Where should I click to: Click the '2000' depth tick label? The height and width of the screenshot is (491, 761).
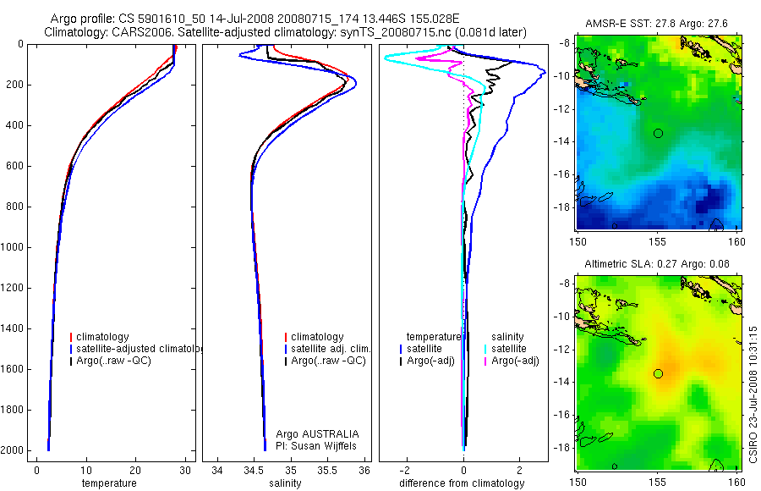[x=13, y=450]
